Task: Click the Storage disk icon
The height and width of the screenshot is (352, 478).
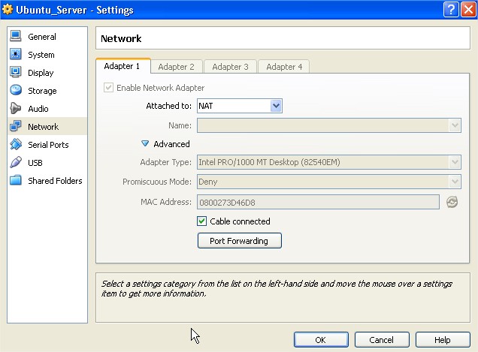Action: [15, 91]
